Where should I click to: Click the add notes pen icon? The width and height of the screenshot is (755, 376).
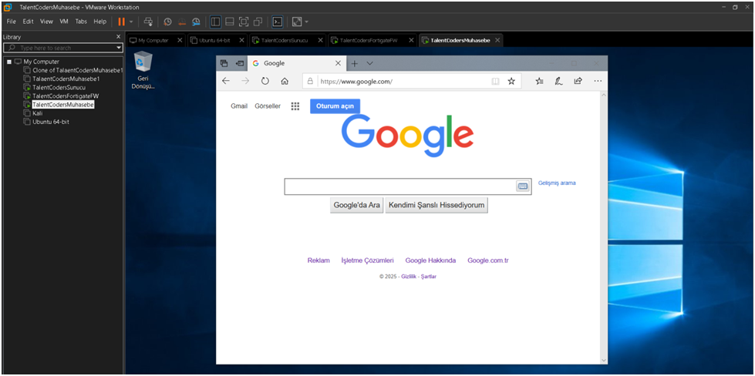point(558,81)
